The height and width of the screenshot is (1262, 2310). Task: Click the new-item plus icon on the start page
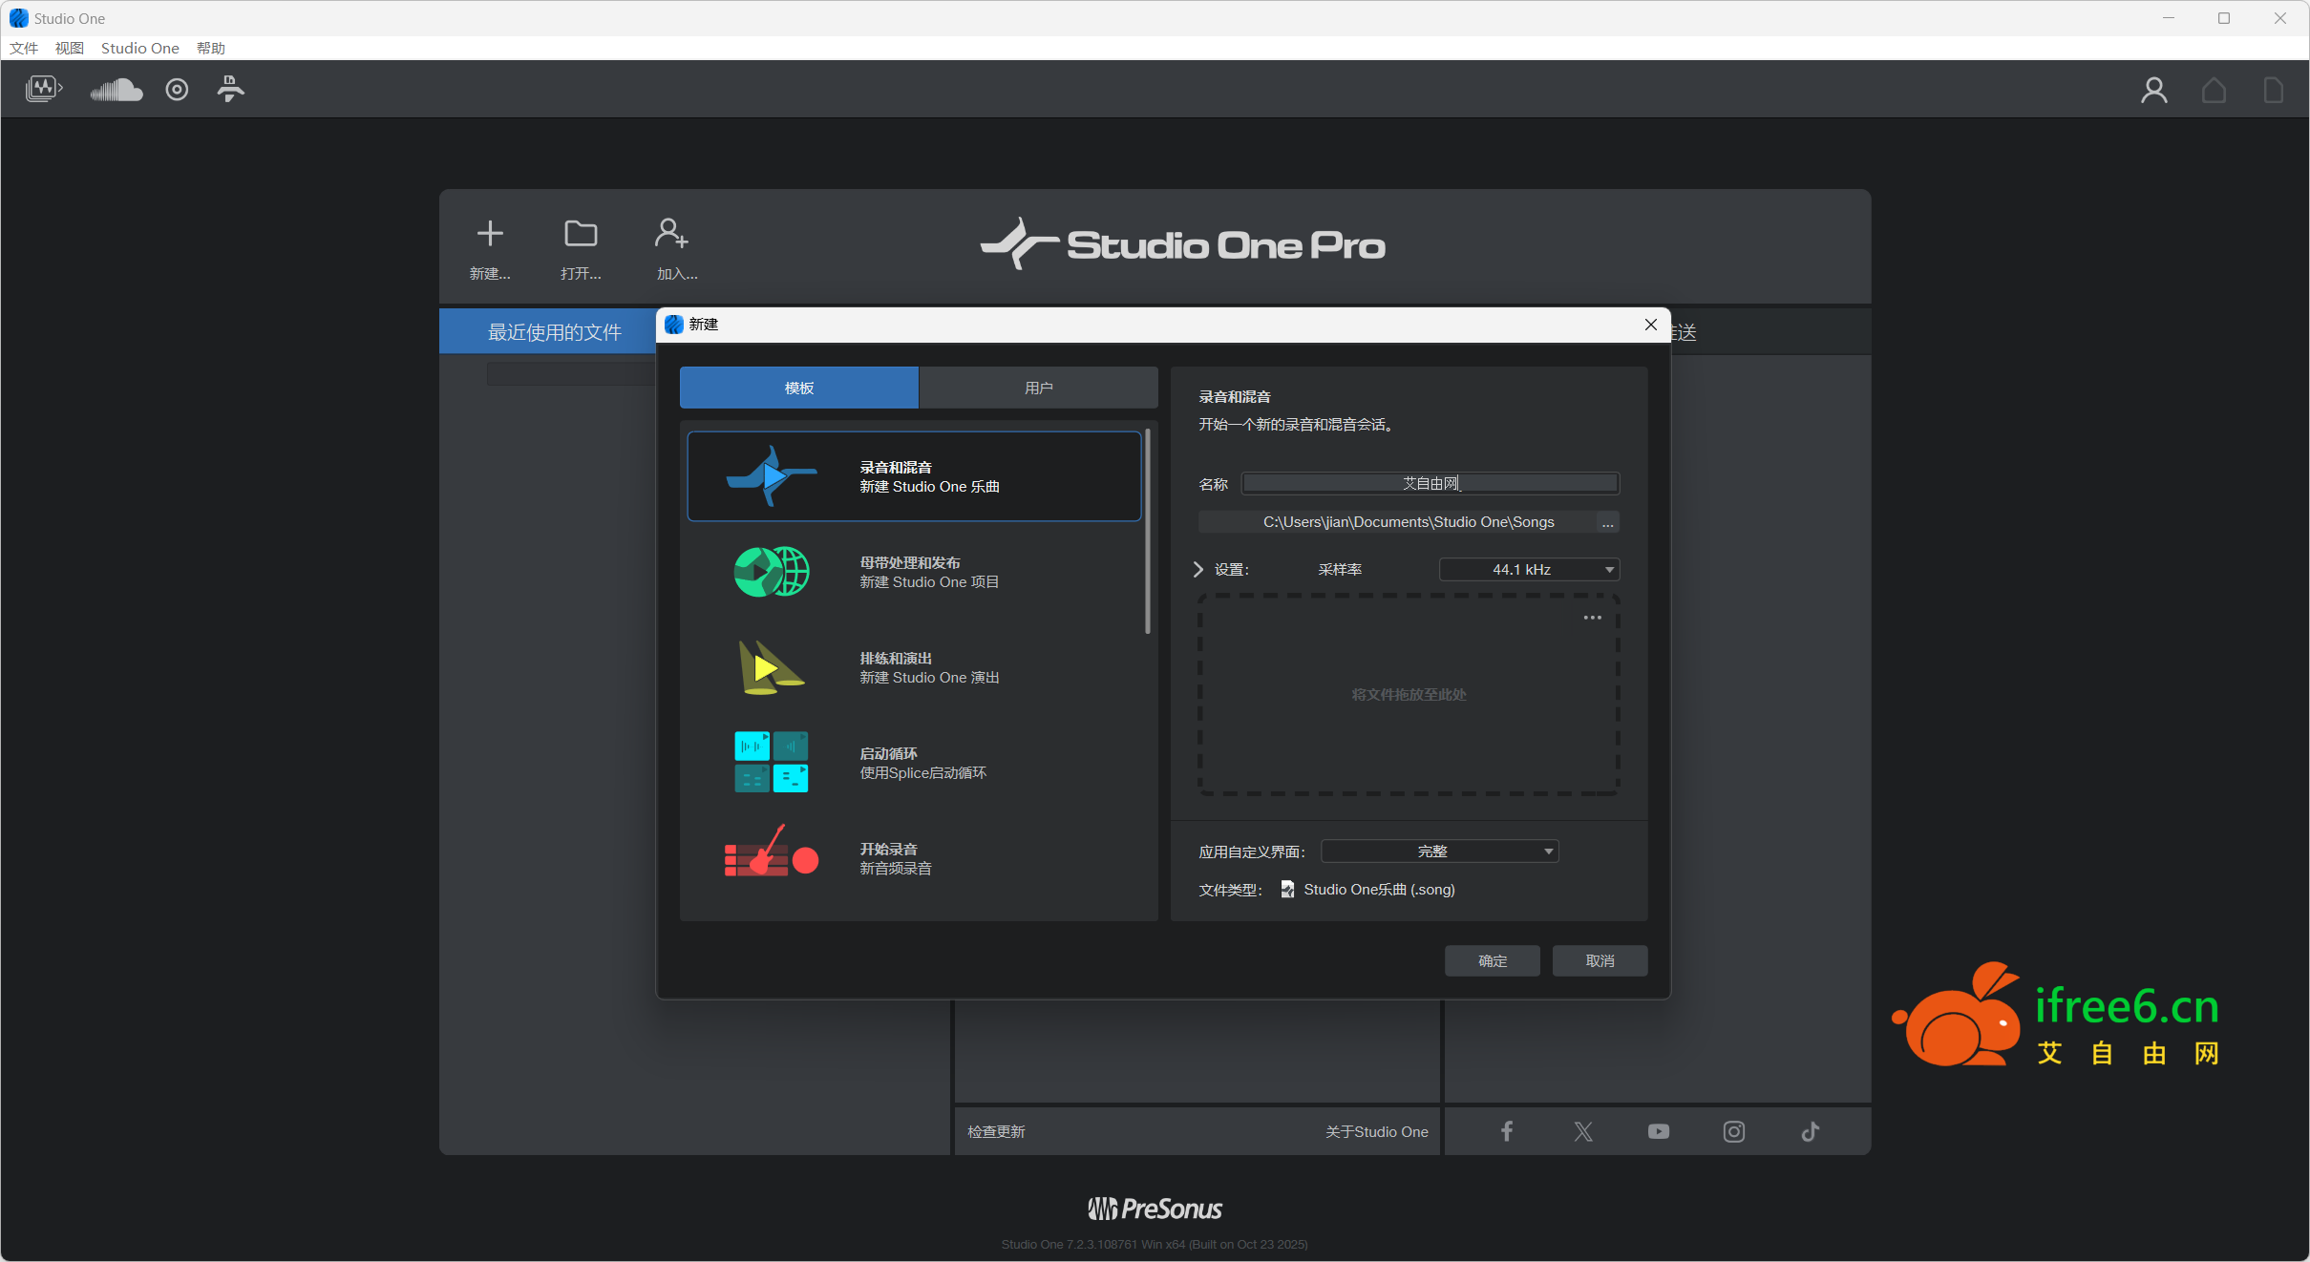click(x=490, y=234)
